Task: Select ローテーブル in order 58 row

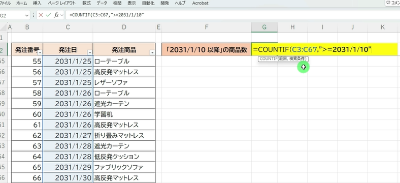Action: tap(124, 93)
